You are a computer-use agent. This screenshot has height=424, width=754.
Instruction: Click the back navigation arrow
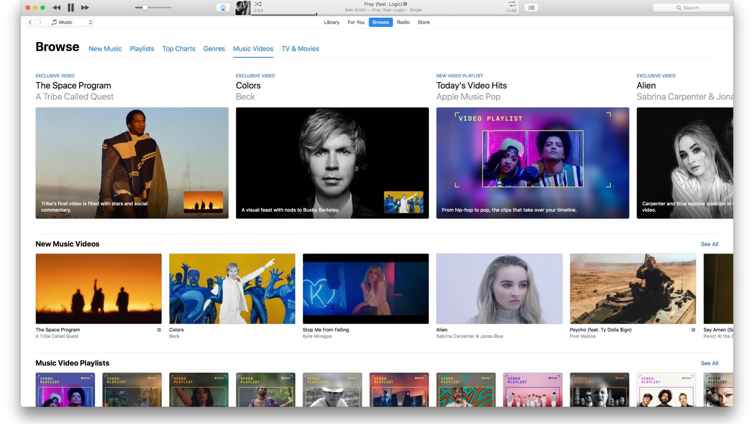[x=30, y=22]
